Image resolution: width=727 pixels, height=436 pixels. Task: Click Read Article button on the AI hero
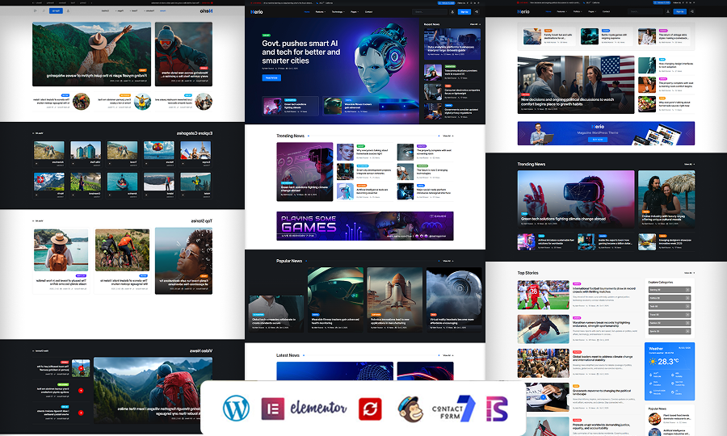tap(271, 78)
